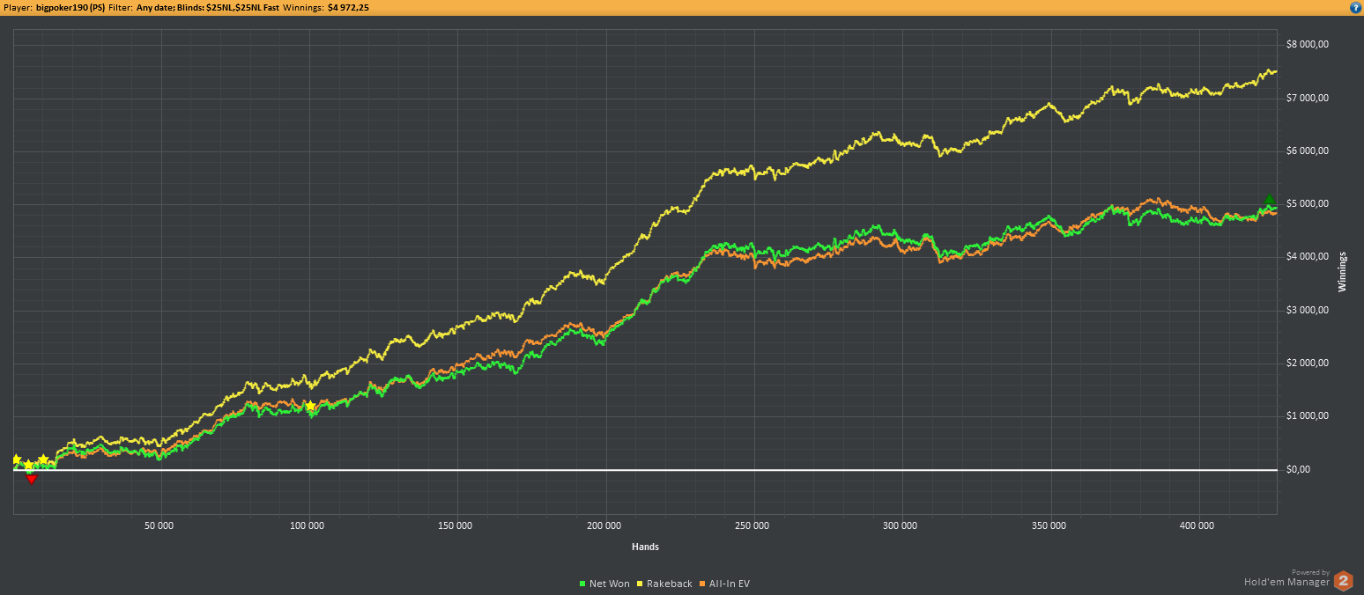
Task: Click the vertical Winnings axis title
Action: point(1343,271)
